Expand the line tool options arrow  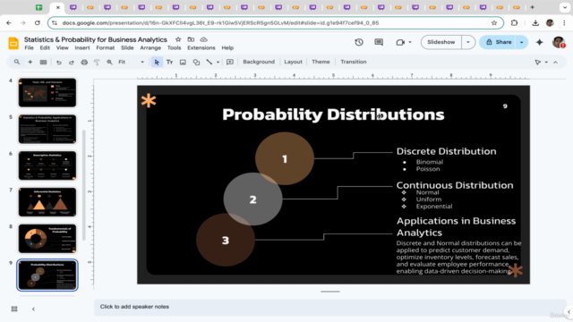218,62
